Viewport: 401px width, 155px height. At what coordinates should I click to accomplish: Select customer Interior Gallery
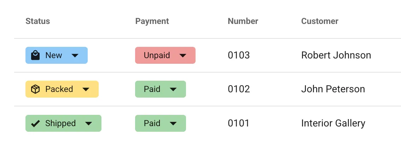pos(333,124)
